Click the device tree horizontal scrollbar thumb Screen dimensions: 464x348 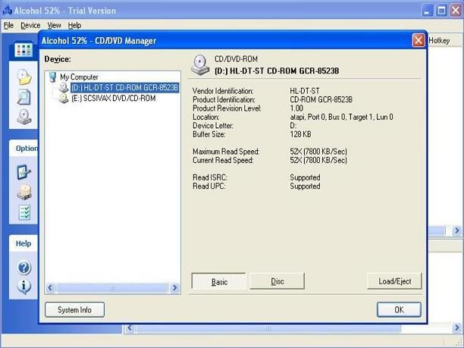click(112, 287)
